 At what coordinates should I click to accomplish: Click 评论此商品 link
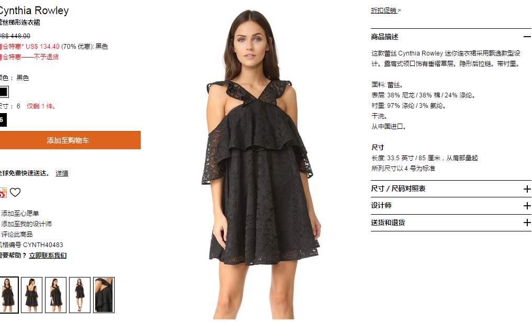tap(17, 235)
